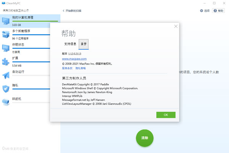The width and height of the screenshot is (229, 153).
Task: Click the Privacy shield icon
Action: (x=6, y=89)
